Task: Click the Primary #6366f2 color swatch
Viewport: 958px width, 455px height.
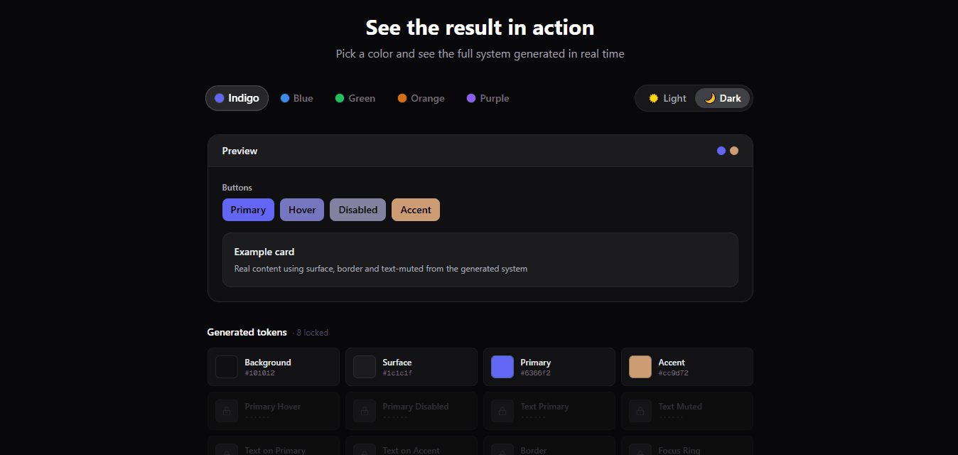Action: click(x=502, y=366)
